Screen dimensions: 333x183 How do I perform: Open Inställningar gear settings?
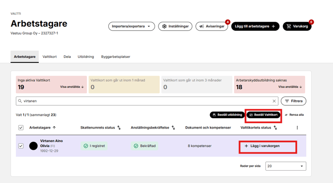coord(175,26)
